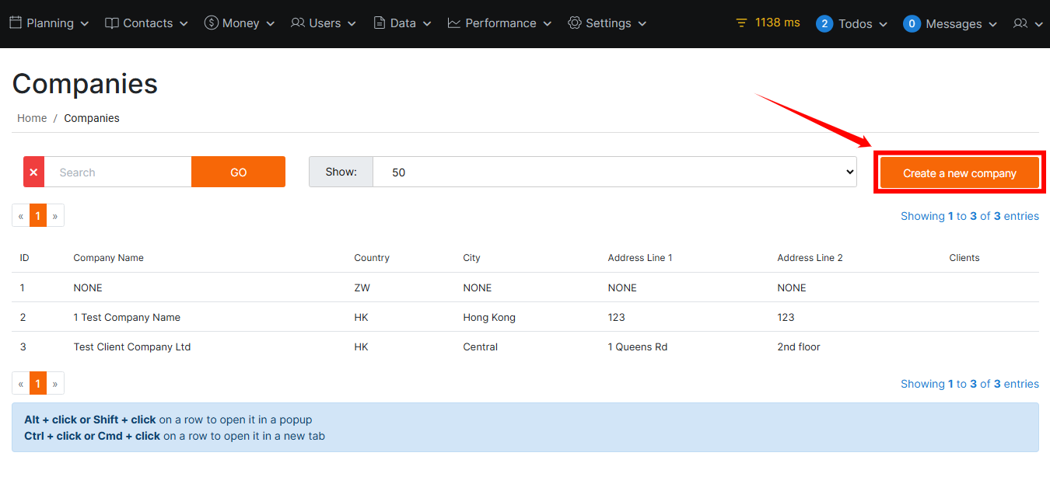Click the Planning calendar icon
The width and height of the screenshot is (1050, 484).
click(x=16, y=23)
